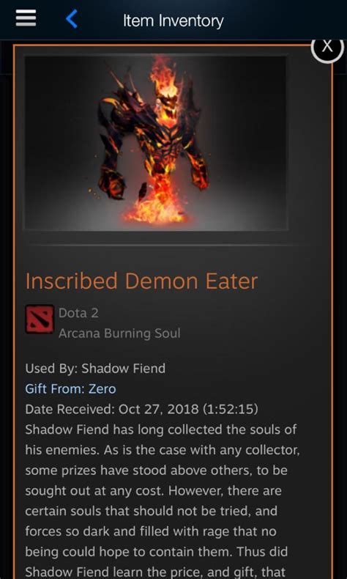347x579 pixels.
Task: Tap the divider below the item image
Action: (x=168, y=245)
